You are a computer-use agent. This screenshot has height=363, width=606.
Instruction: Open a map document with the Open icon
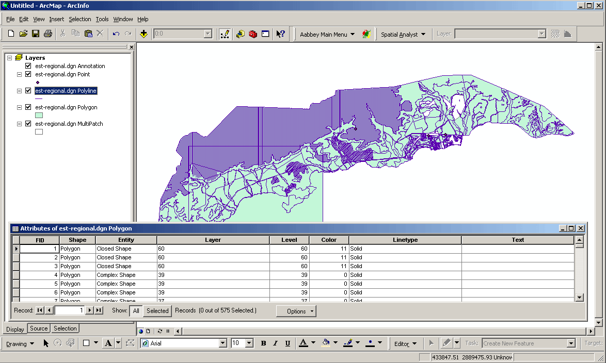[23, 33]
